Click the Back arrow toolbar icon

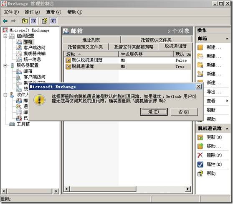[5, 21]
